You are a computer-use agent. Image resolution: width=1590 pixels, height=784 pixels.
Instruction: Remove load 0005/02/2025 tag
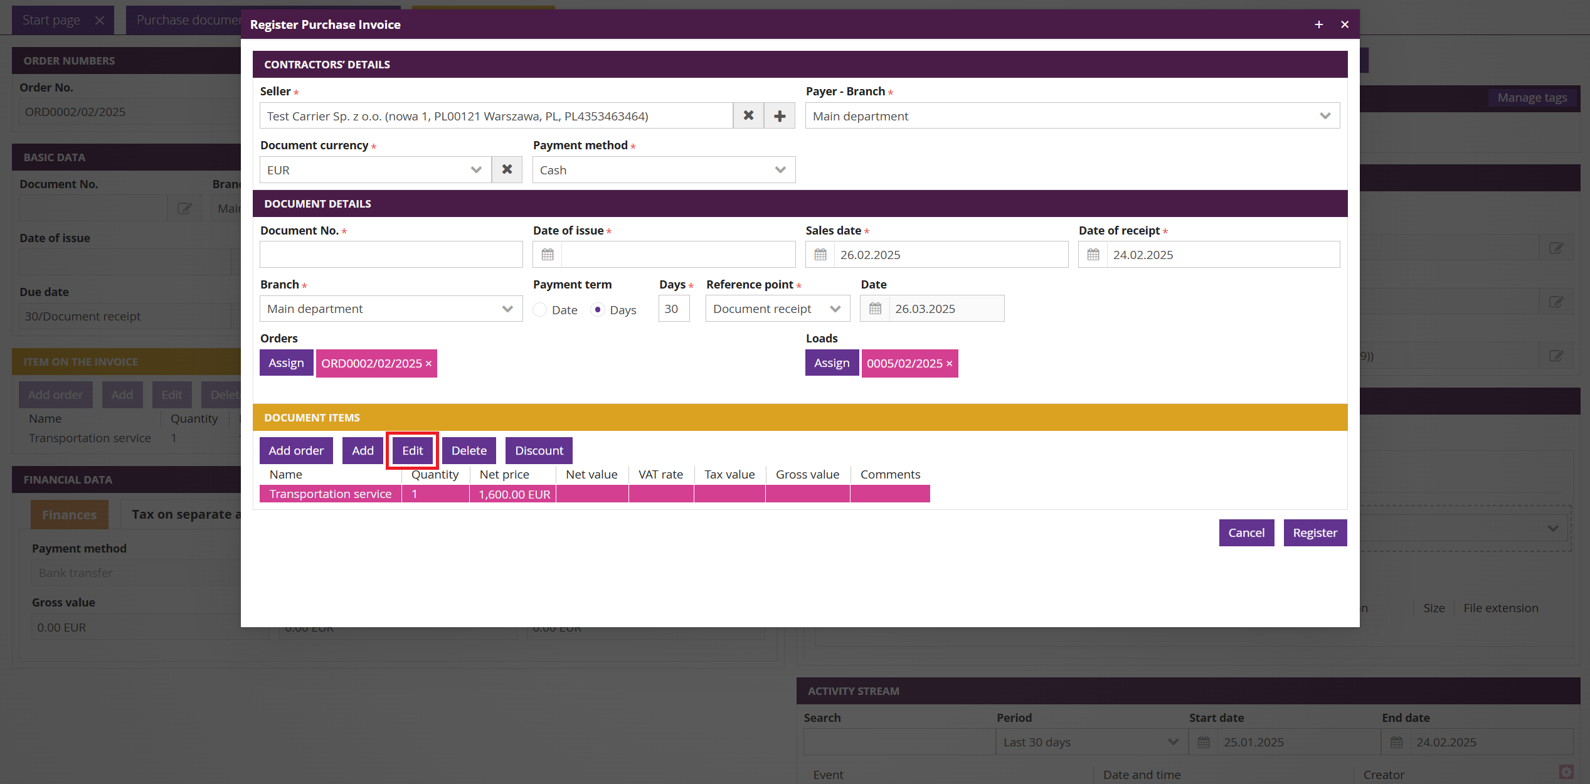[950, 364]
